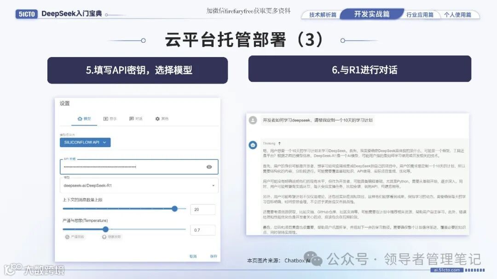Click the 严谨与想象(Temperature) label
This screenshot has height=279, width=497.
pos(85,221)
